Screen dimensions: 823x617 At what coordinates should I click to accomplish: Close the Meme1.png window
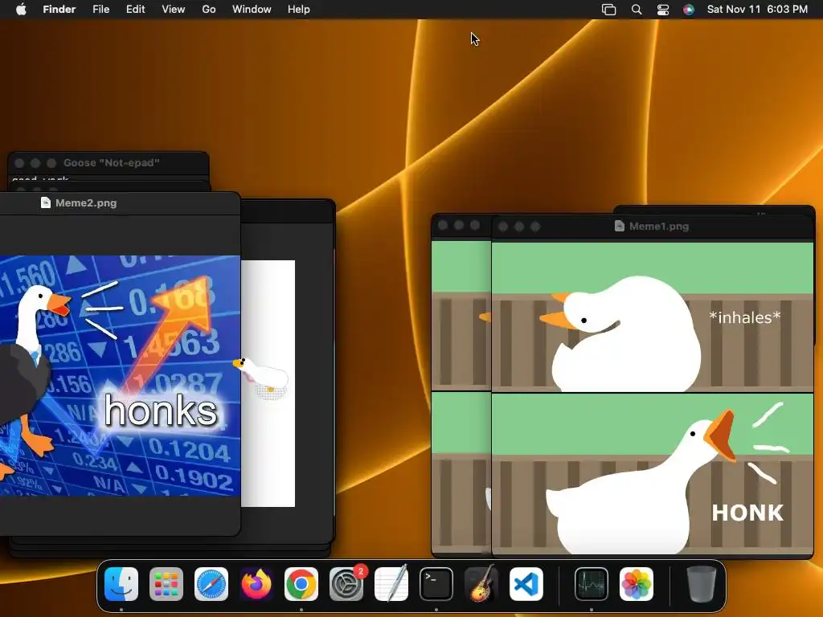(x=503, y=227)
